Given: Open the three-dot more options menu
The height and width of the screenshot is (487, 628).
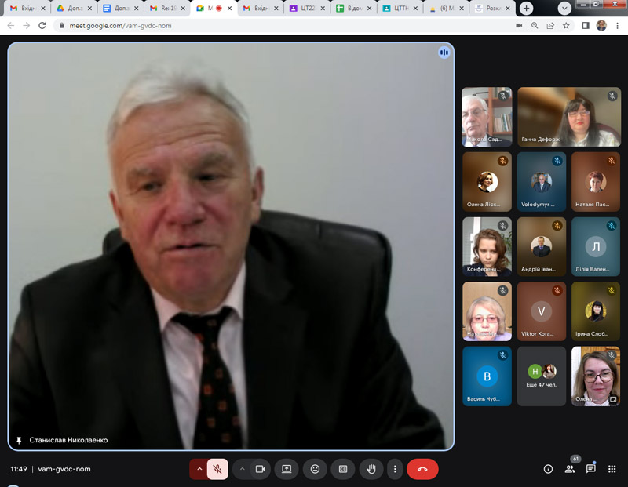Looking at the screenshot, I should (x=395, y=469).
